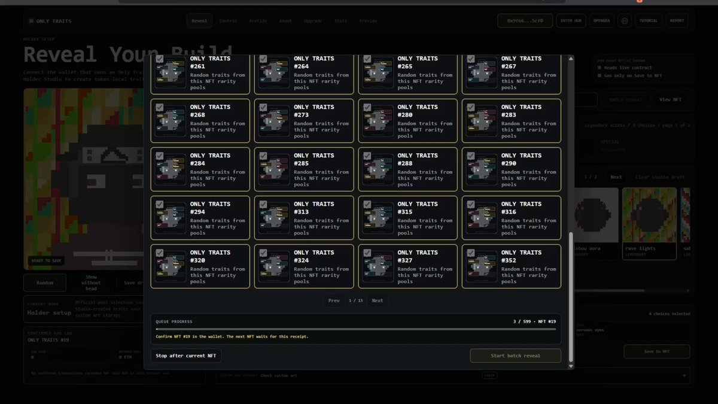Click the ONLY TRAITS #285 NFT thumbnail
Image resolution: width=718 pixels, height=404 pixels.
pos(274,169)
